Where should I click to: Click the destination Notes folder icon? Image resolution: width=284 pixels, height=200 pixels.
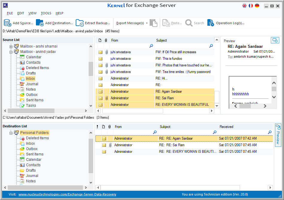click(22, 181)
